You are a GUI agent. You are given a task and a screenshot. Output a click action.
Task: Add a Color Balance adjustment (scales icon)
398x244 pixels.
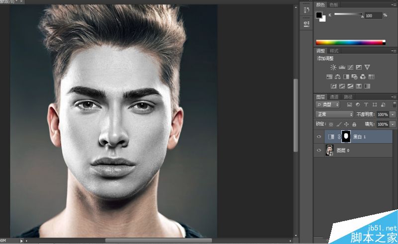click(338, 77)
